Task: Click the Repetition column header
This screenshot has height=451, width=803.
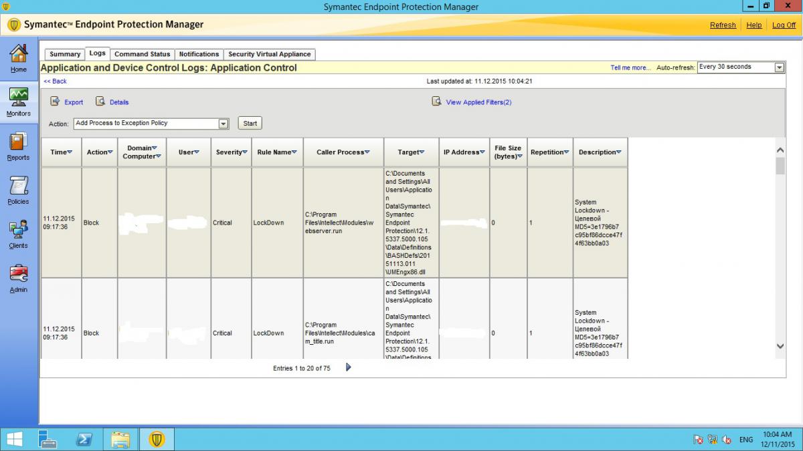Action: click(550, 152)
